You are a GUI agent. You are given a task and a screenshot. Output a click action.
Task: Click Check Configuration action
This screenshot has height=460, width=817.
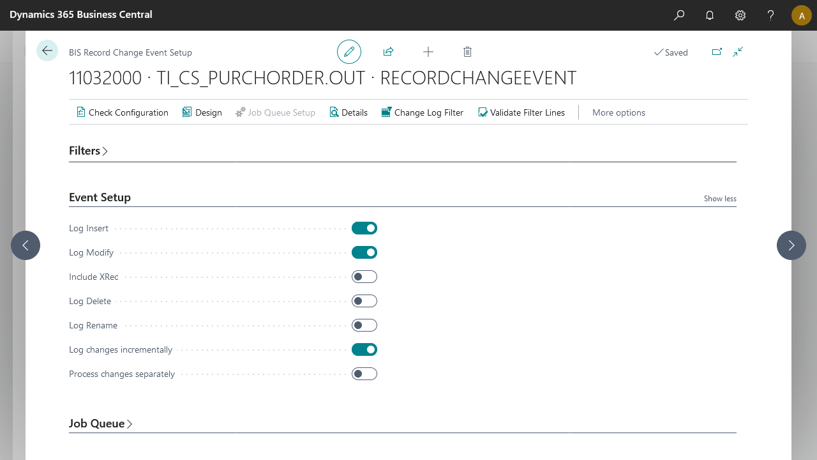point(123,112)
